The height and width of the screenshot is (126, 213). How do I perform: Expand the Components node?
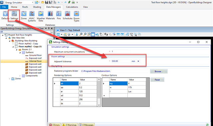(20, 76)
